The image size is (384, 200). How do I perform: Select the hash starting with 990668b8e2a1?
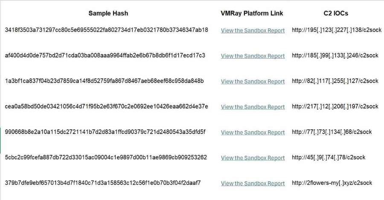105,132
